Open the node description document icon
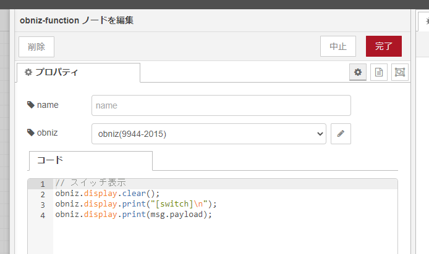Viewport: 429px width, 254px height. (x=379, y=72)
